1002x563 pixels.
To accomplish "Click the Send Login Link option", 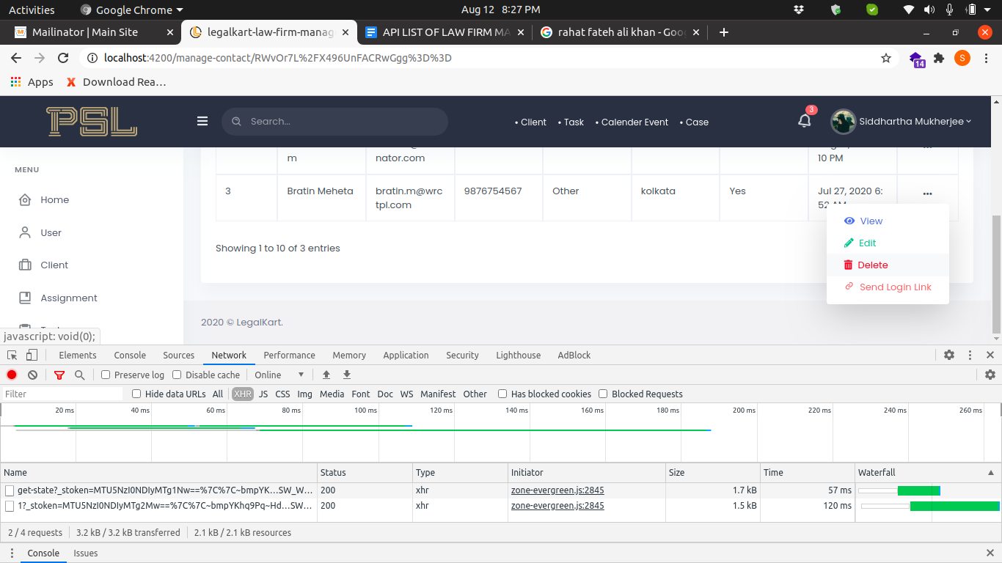I will tap(895, 287).
